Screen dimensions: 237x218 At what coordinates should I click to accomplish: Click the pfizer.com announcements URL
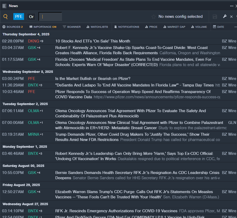(x=157, y=97)
